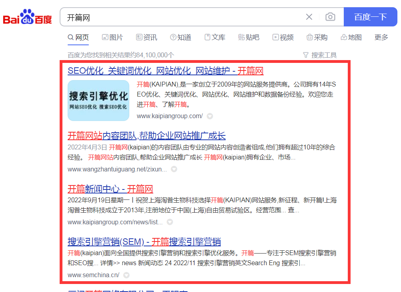Click the 搜索引擎优化 result thumbnail

point(98,100)
